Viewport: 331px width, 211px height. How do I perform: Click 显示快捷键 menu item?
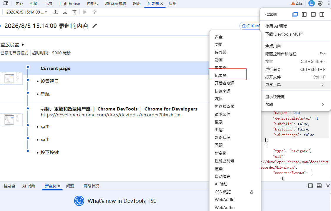pyautogui.click(x=295, y=97)
